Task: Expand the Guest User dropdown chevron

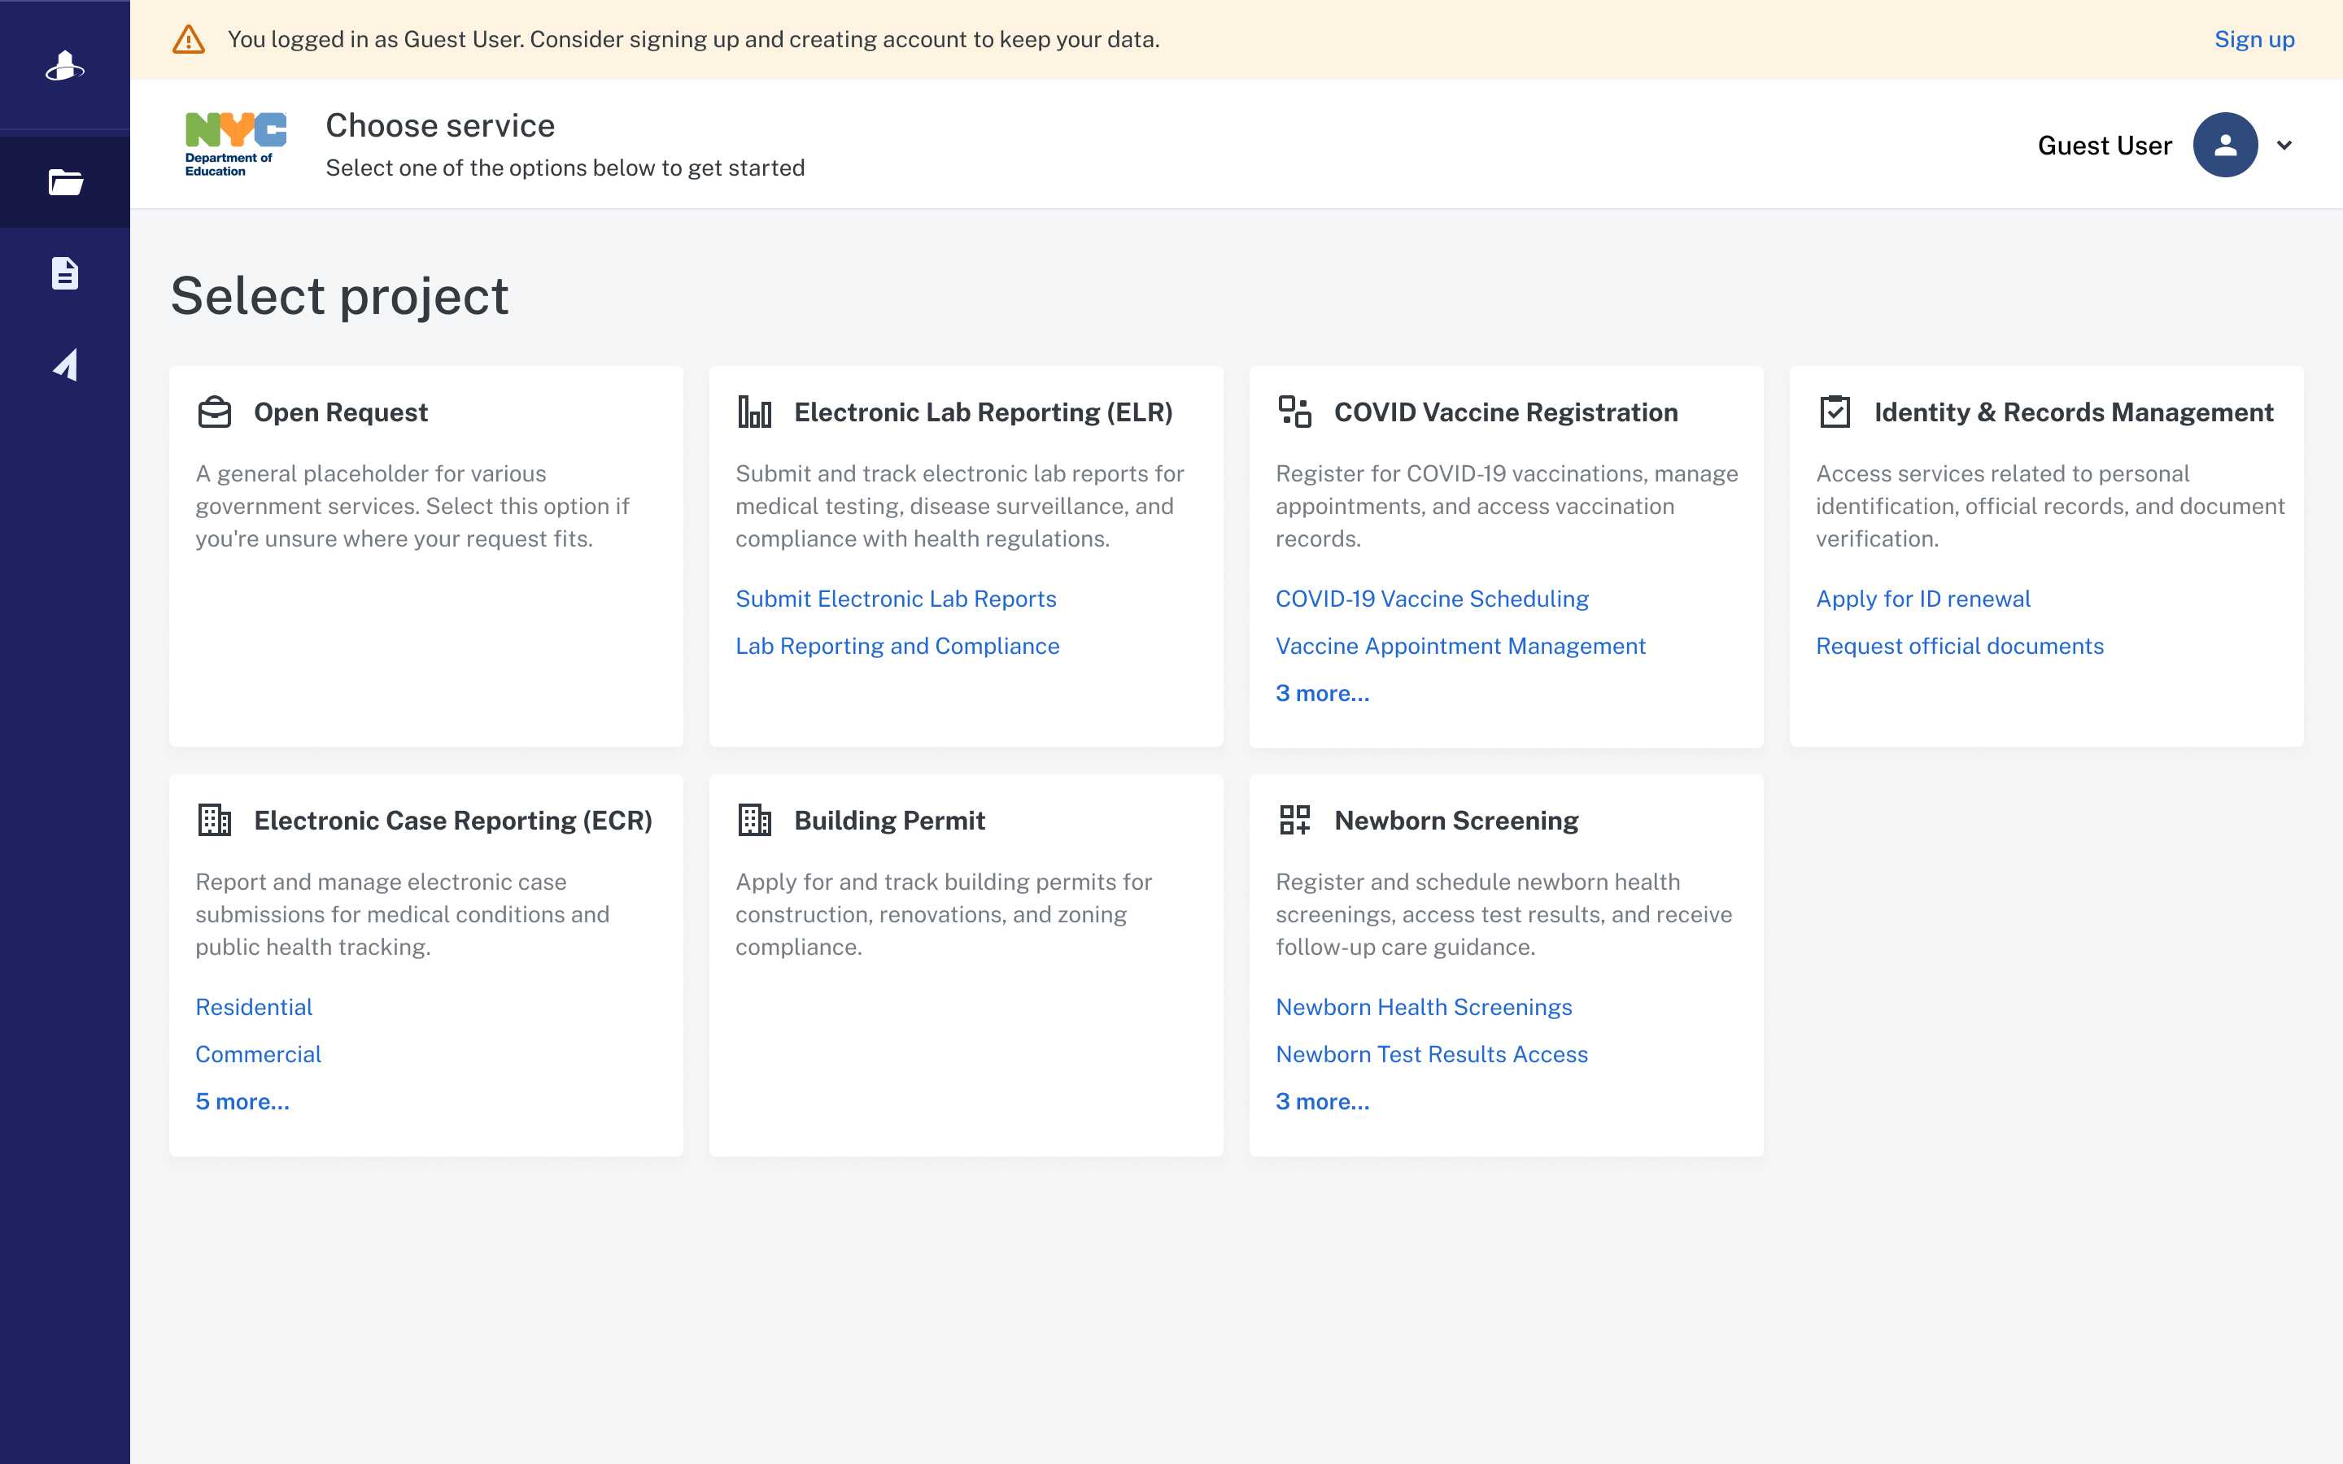Action: click(x=2284, y=146)
